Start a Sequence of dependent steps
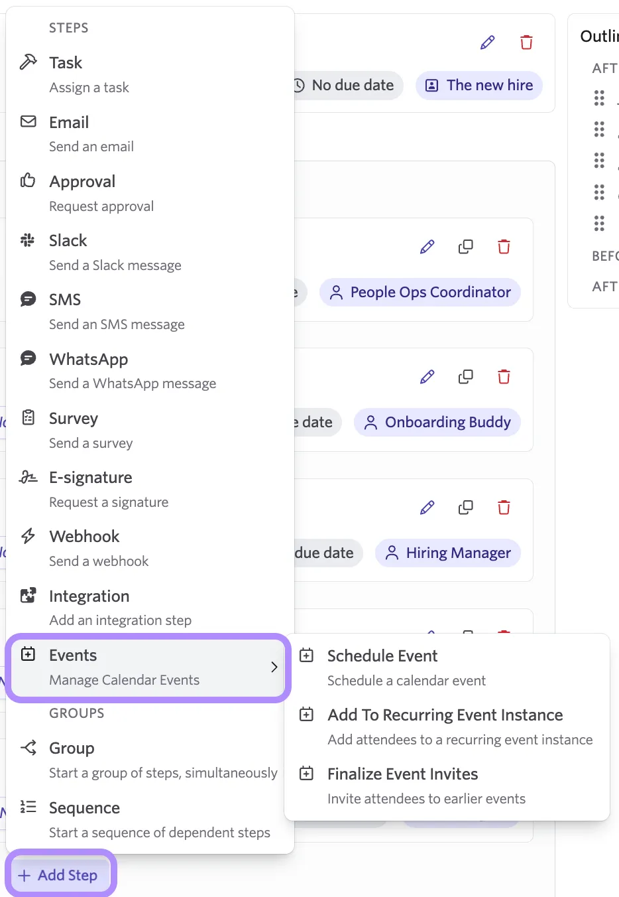 coord(150,819)
